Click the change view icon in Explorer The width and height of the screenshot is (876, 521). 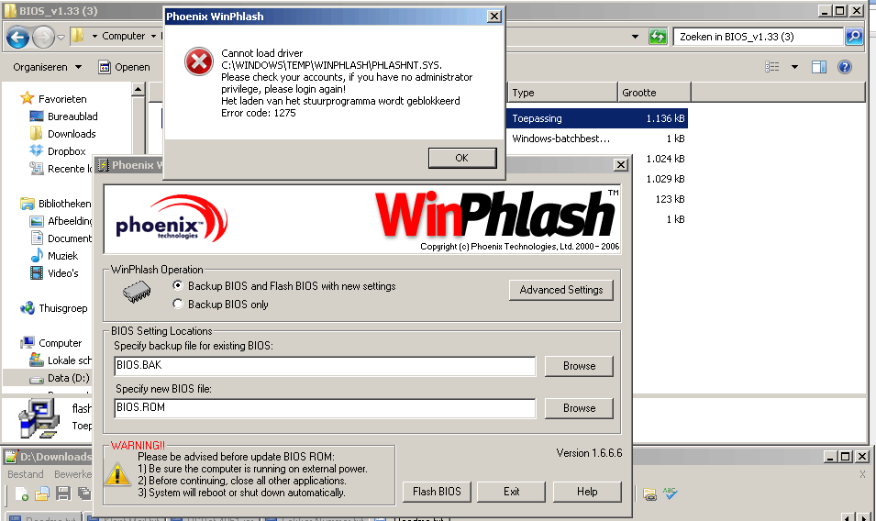772,67
